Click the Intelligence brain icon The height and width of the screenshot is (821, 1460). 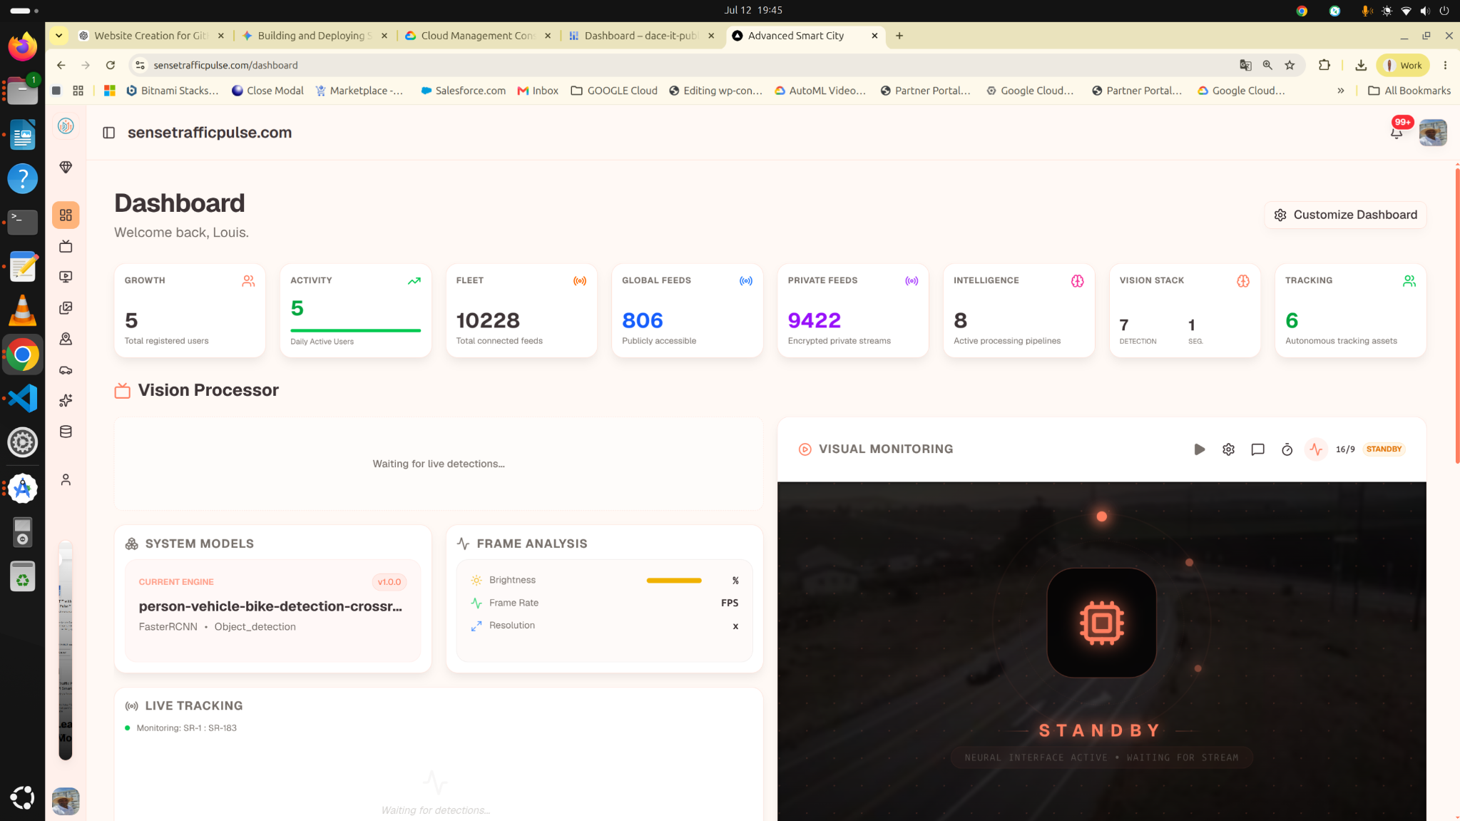[x=1077, y=281]
